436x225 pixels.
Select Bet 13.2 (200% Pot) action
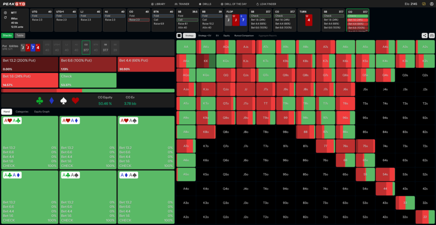[x=30, y=64]
